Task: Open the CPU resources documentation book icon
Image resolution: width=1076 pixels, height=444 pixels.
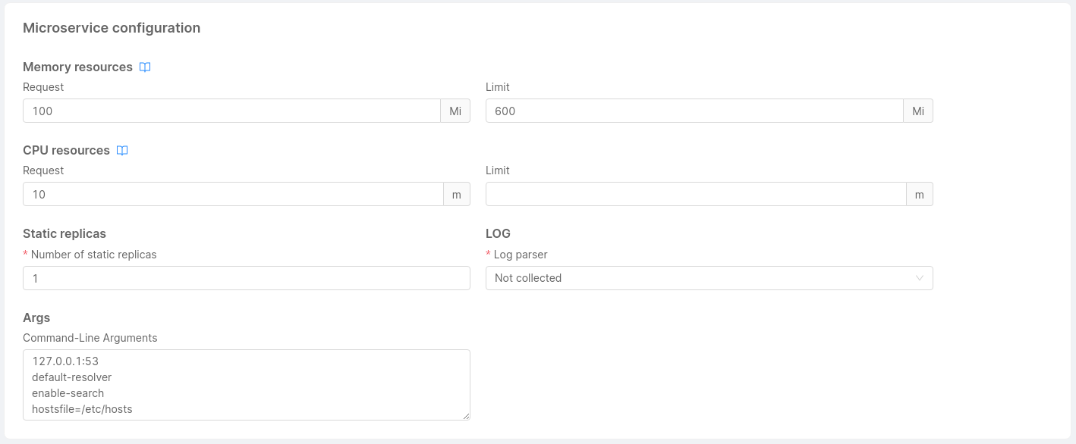Action: (122, 151)
